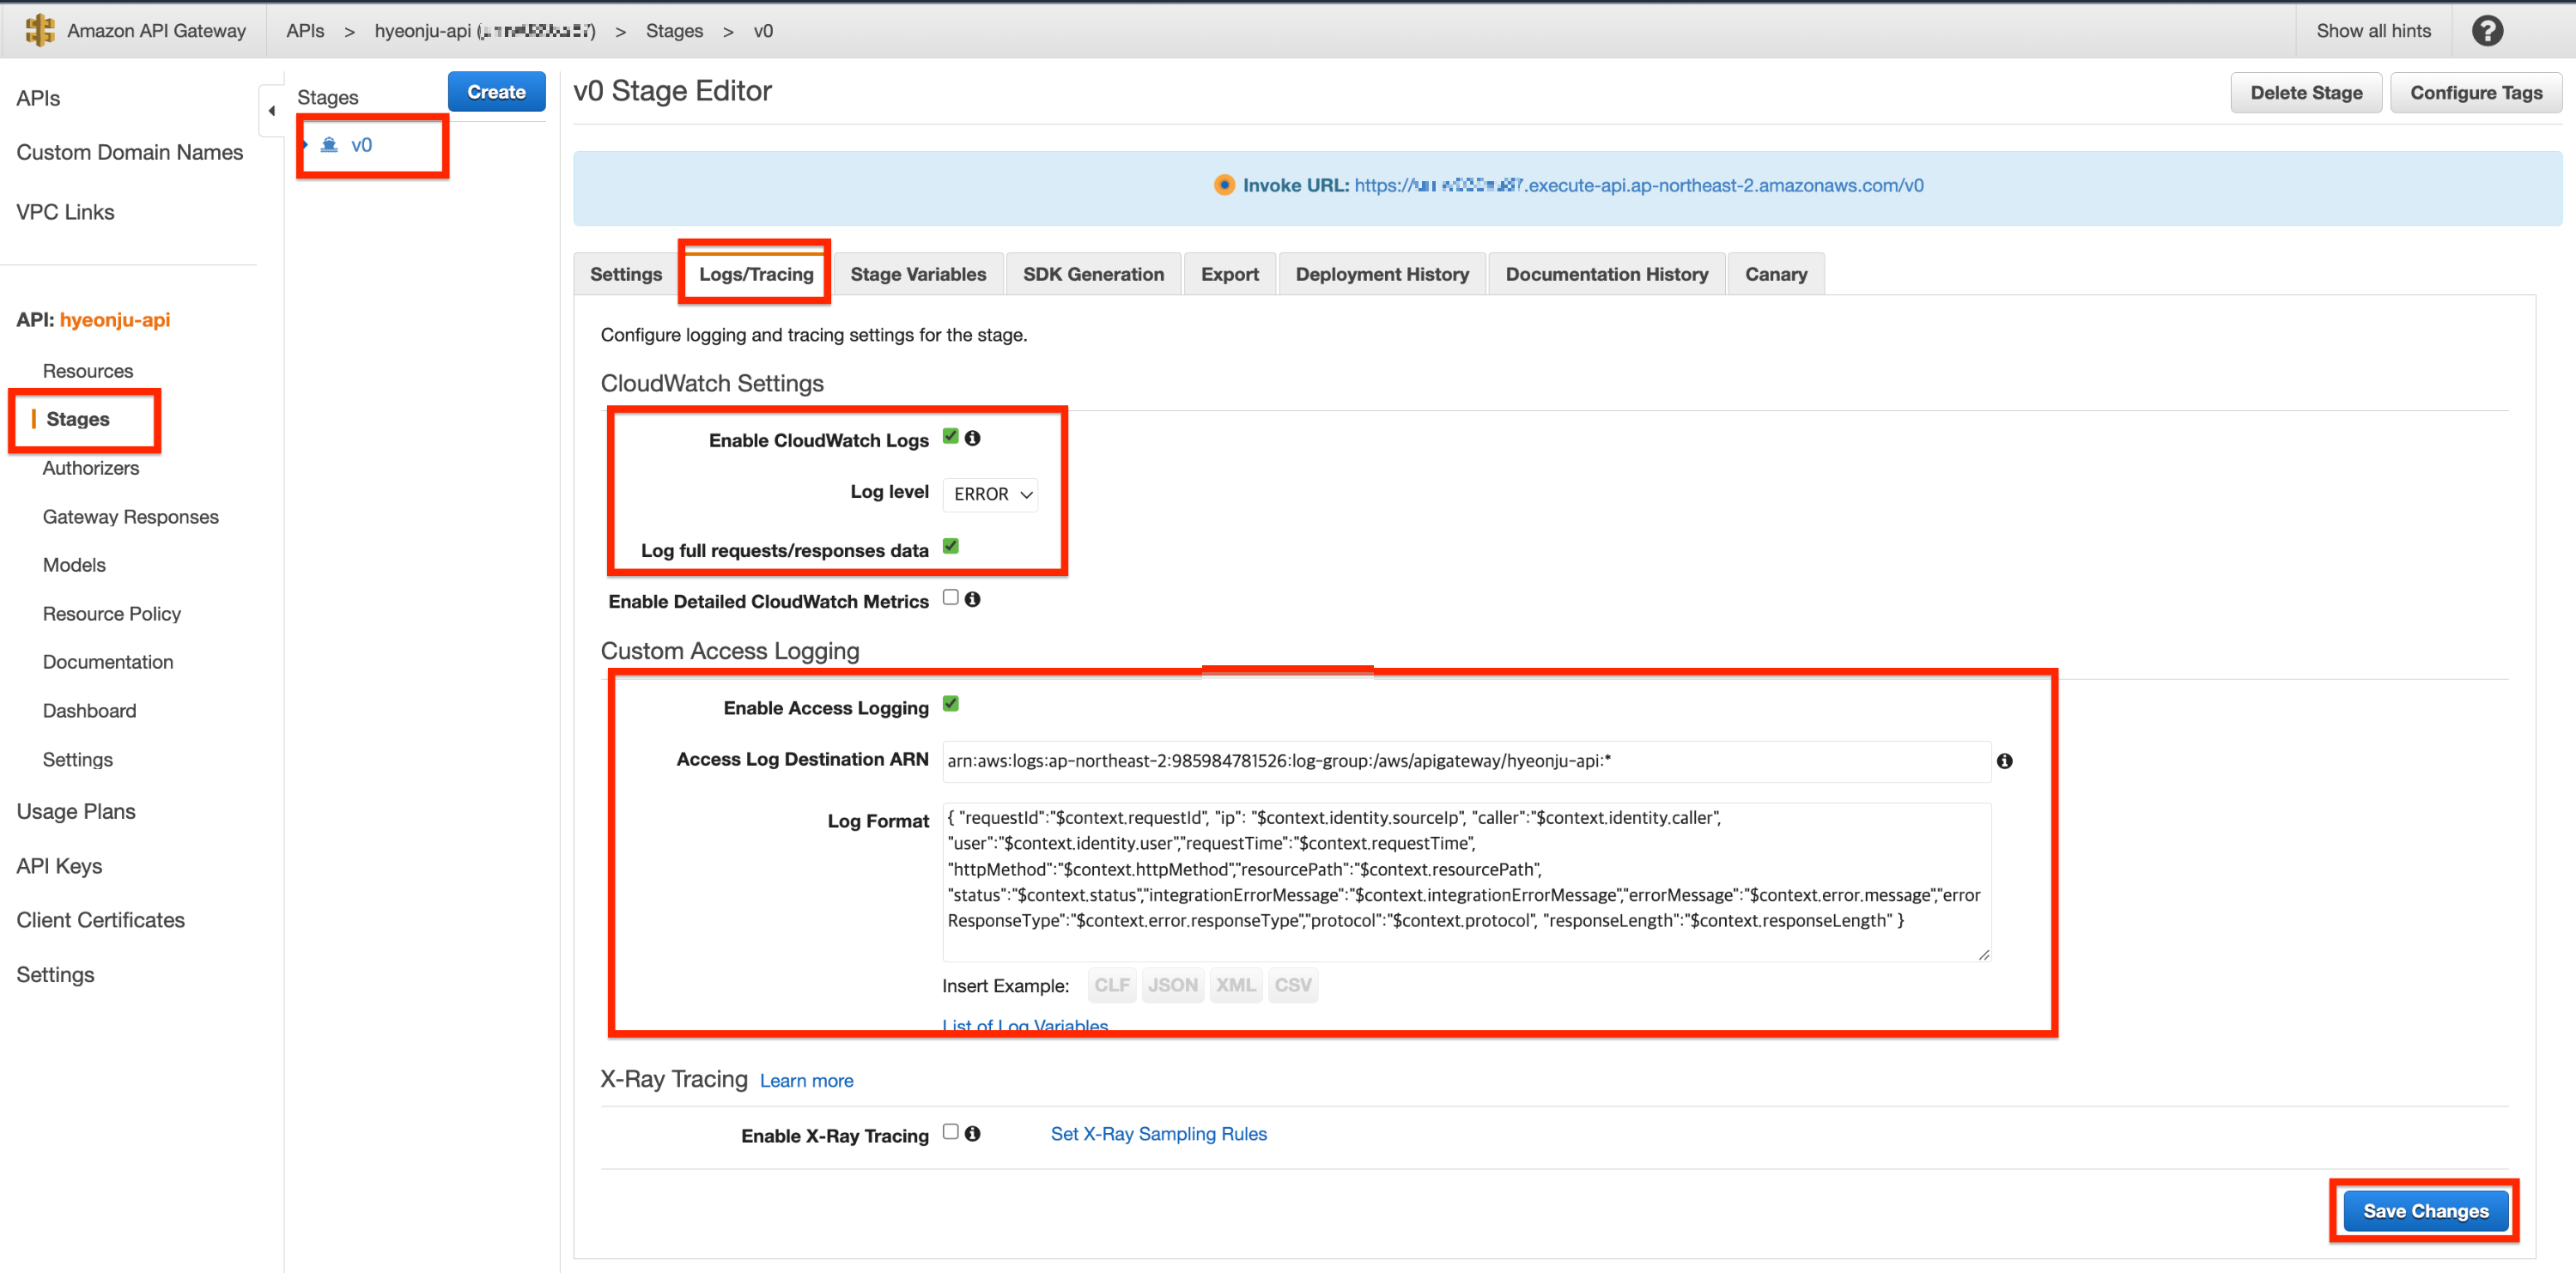2576x1273 pixels.
Task: Open Authorizers under hyeonju-api
Action: tap(91, 468)
